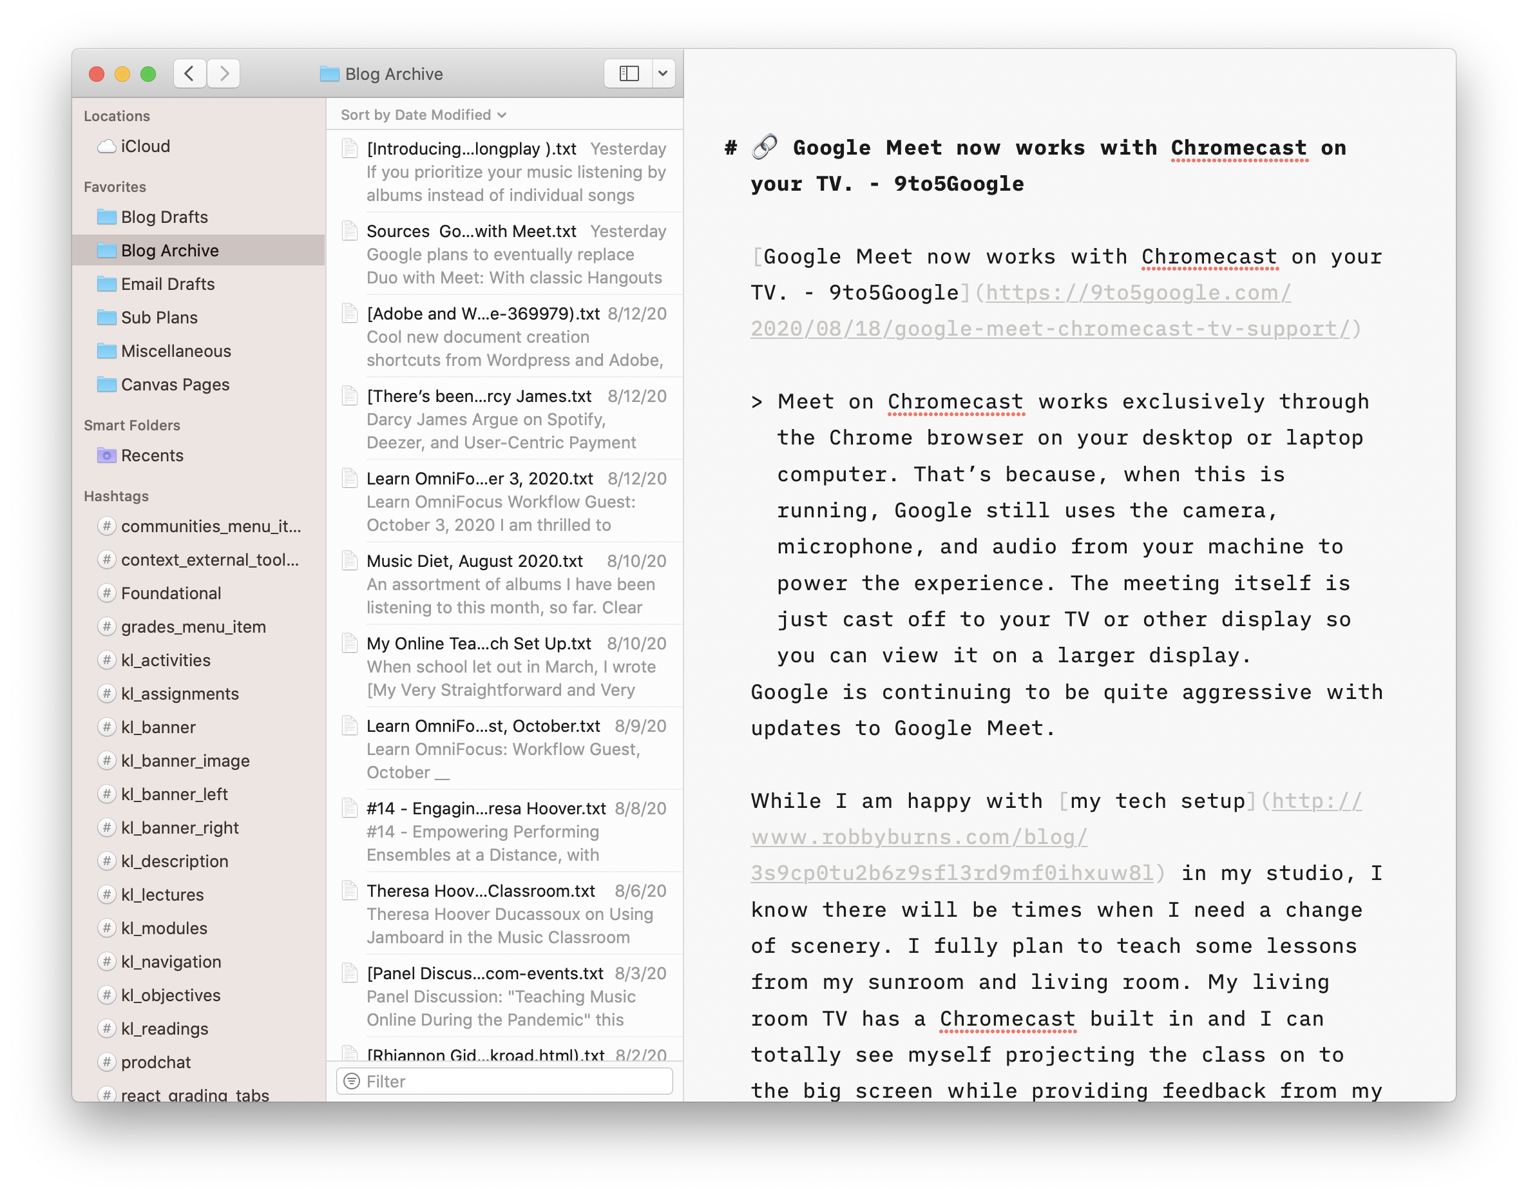Viewport: 1528px width, 1197px height.
Task: Select the kl_description hashtag
Action: pyautogui.click(x=198, y=861)
